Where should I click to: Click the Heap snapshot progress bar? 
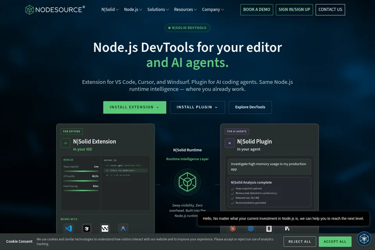pyautogui.click(x=81, y=171)
